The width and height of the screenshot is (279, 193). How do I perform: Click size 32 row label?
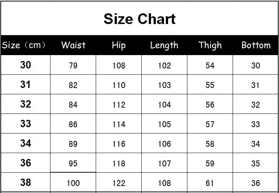tap(26, 104)
